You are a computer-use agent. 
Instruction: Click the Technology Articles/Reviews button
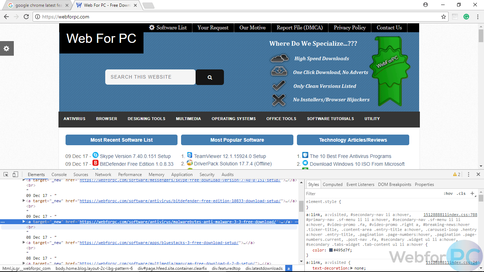[353, 140]
